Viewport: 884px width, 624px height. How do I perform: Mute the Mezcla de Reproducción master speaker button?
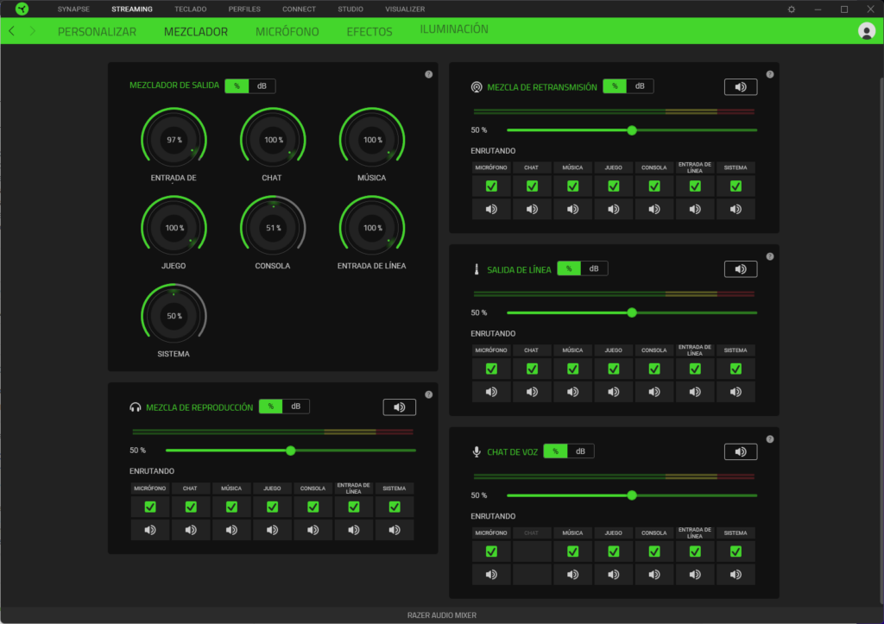tap(399, 407)
